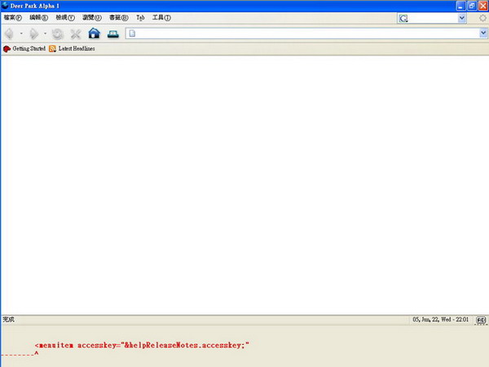Image resolution: width=489 pixels, height=367 pixels.
Task: Click the page icon in the address bar
Action: 132,33
